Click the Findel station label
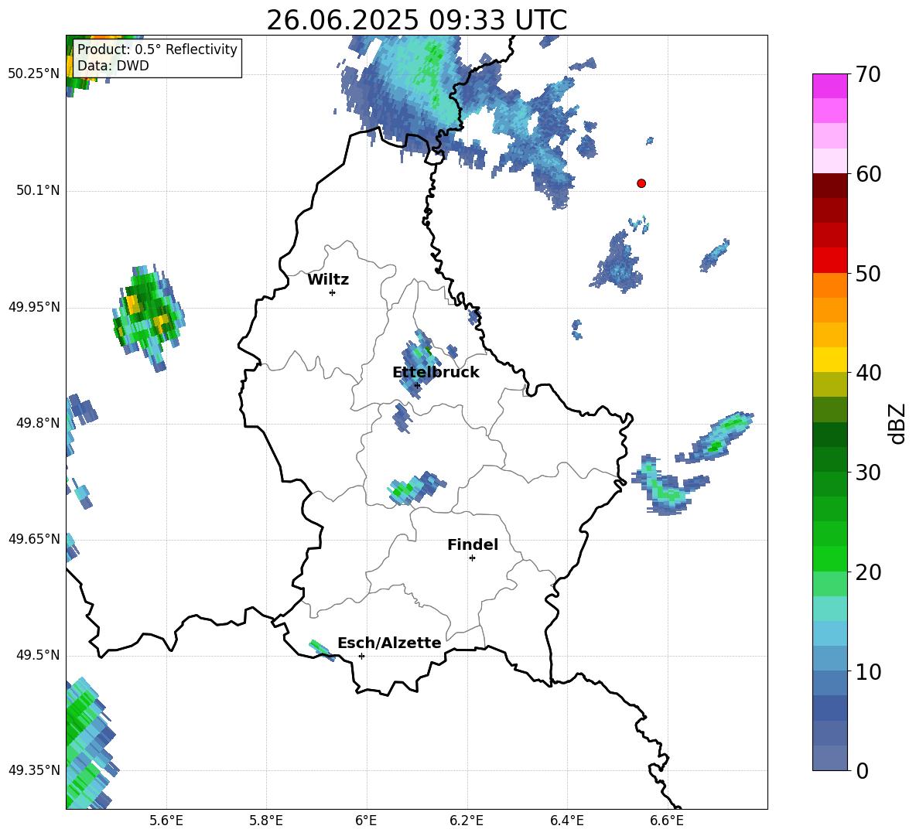This screenshot has height=836, width=916. tap(473, 544)
